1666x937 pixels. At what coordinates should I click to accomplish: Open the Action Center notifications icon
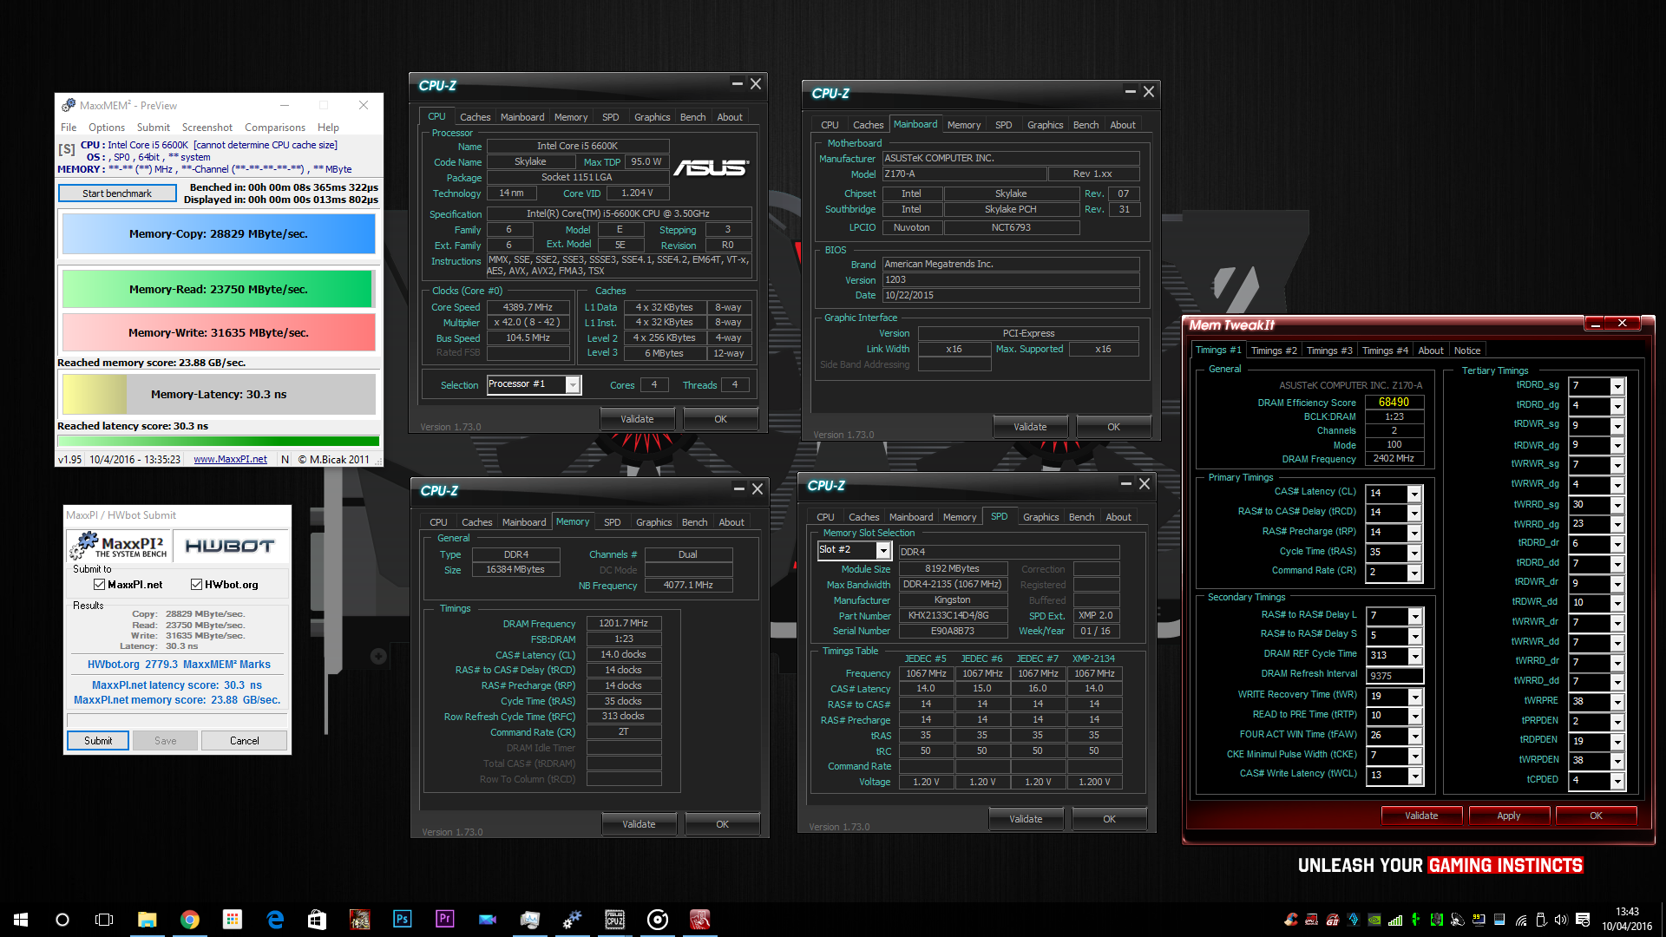coord(1583,920)
